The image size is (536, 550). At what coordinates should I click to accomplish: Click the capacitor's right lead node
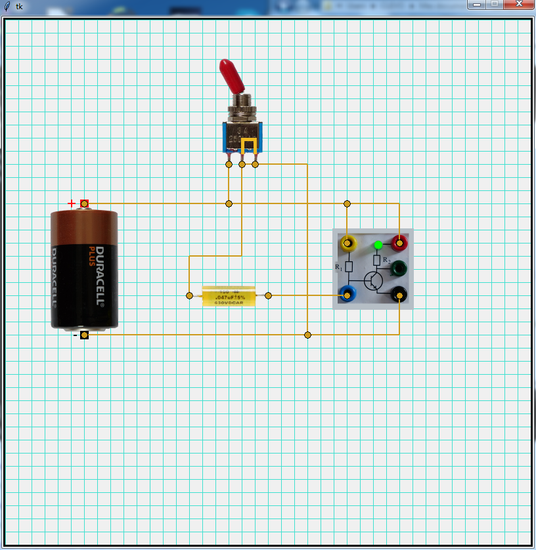268,296
